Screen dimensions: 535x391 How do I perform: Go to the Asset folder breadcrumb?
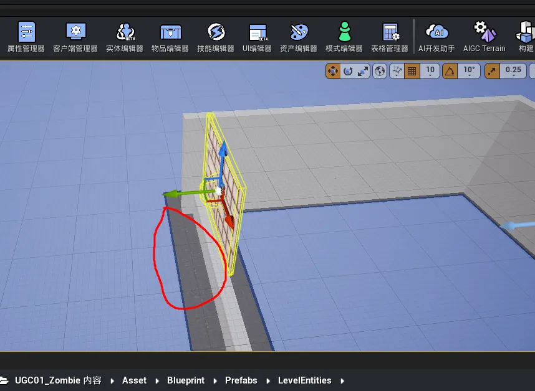coord(135,380)
